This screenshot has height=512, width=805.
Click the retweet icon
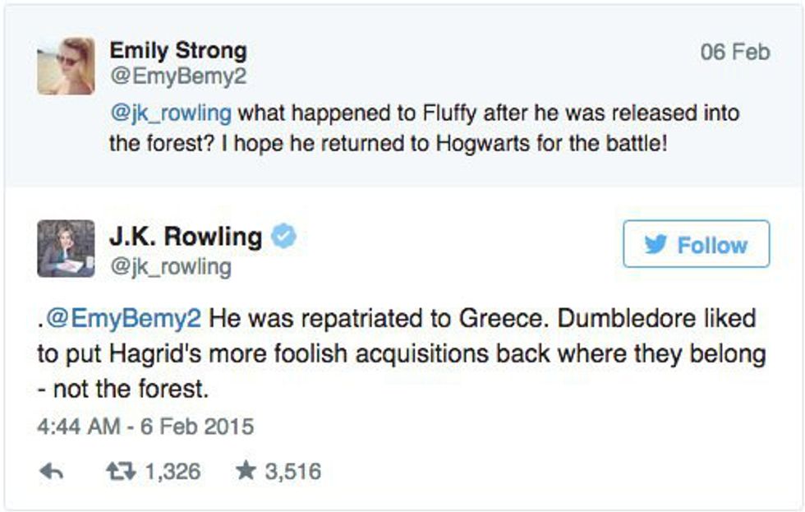[x=121, y=471]
